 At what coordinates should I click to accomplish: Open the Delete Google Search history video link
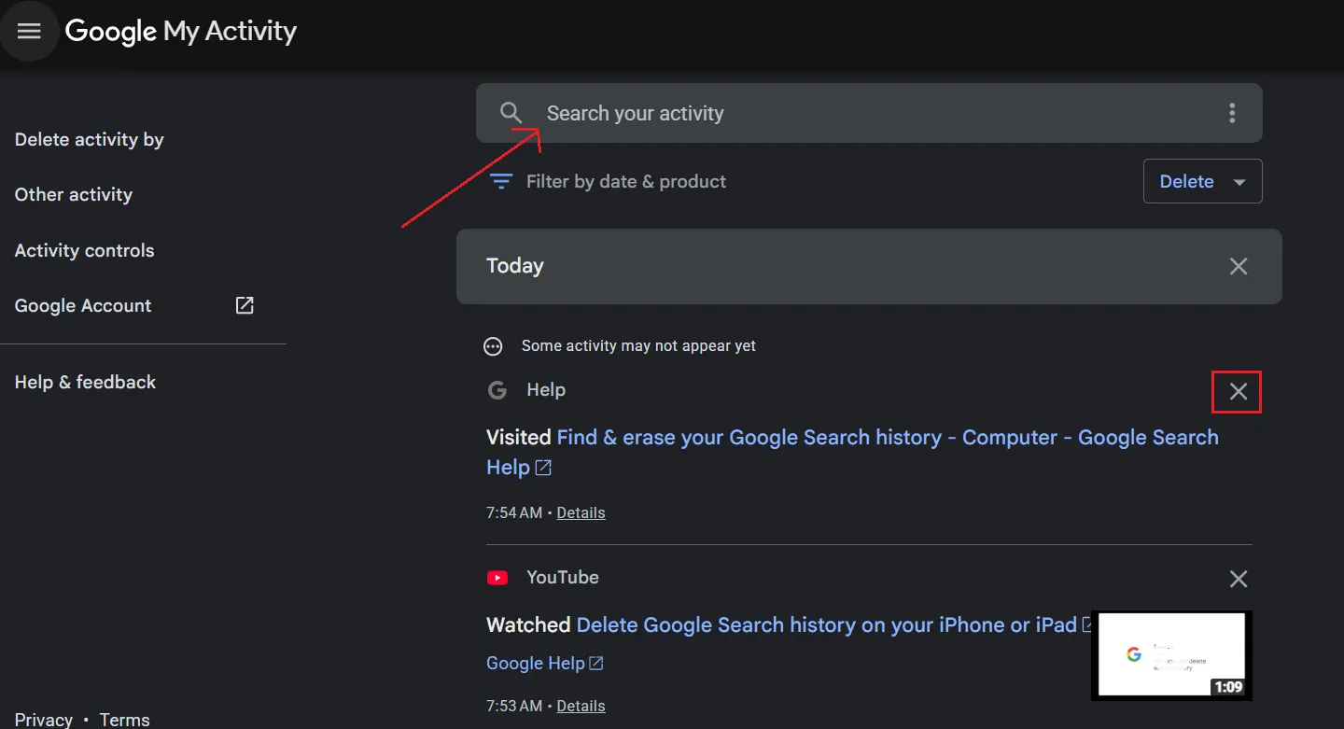[x=827, y=624]
